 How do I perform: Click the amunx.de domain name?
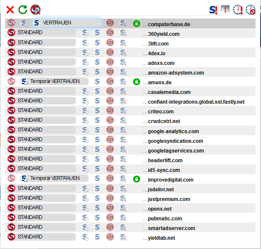click(x=157, y=82)
